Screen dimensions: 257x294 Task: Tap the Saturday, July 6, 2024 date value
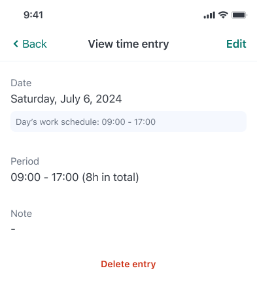[66, 99]
